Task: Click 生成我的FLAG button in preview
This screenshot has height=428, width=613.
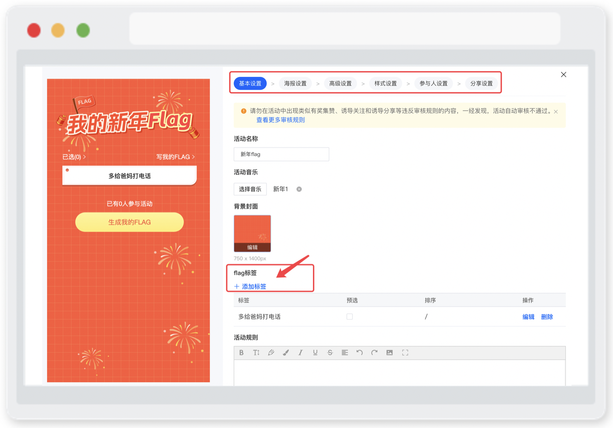Action: point(129,222)
